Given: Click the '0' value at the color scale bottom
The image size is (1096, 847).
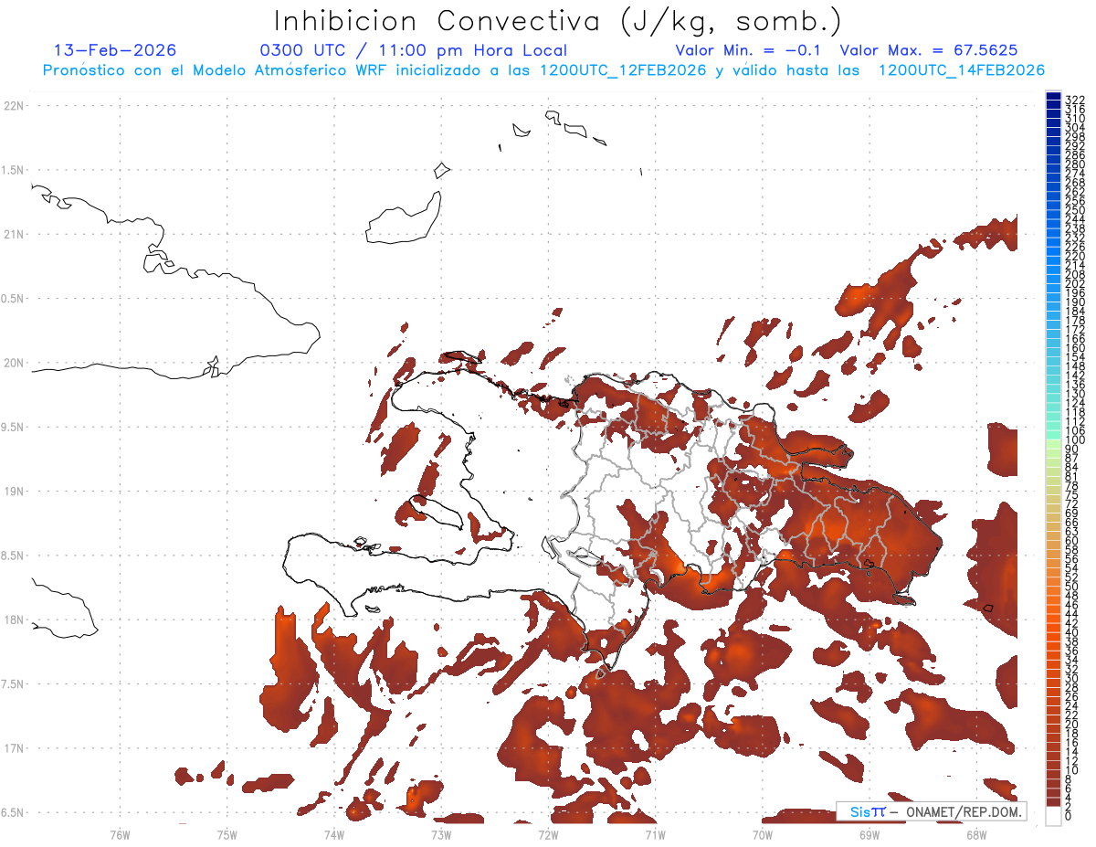Looking at the screenshot, I should (1069, 816).
